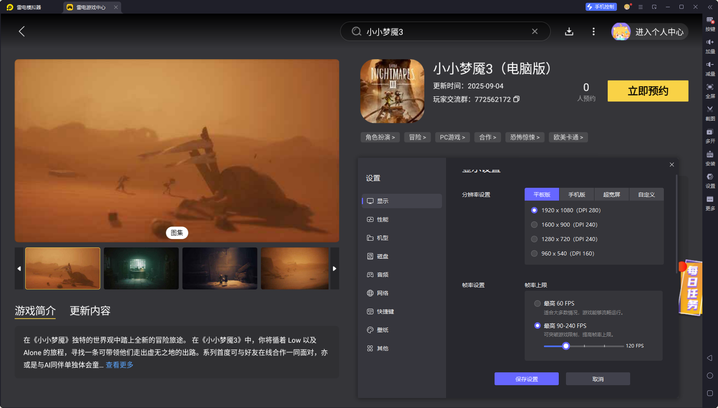Open 设置 from the right sidebar
This screenshot has width=718, height=408.
point(710,181)
